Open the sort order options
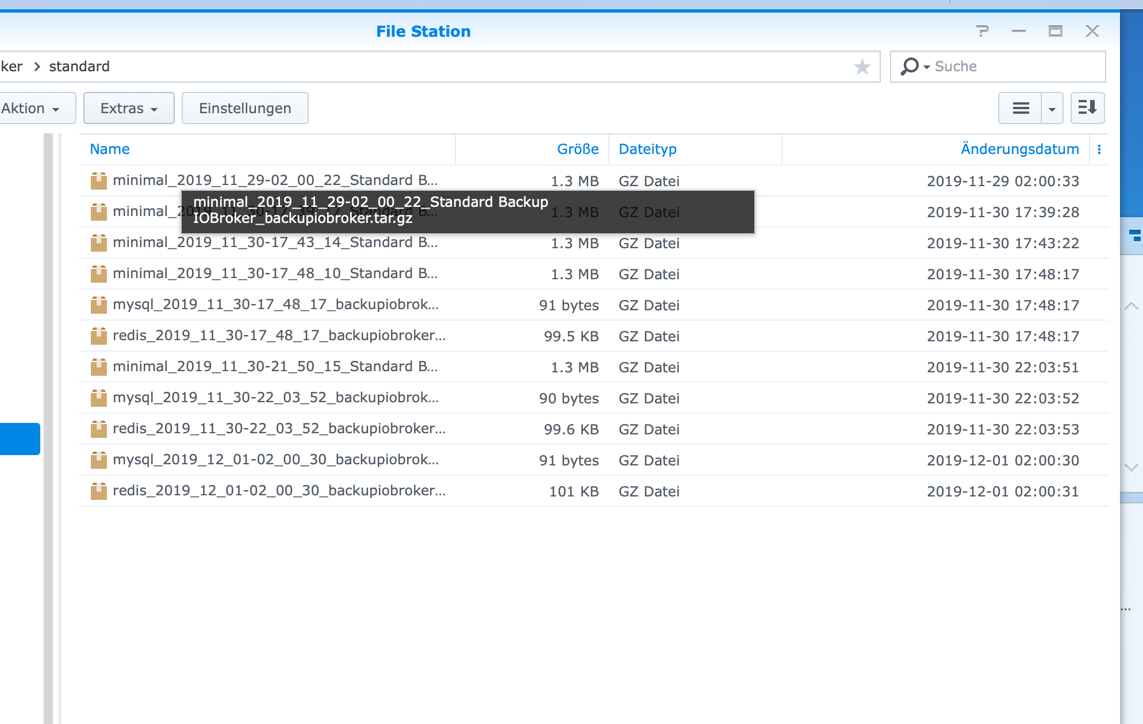Viewport: 1143px width, 724px height. [x=1088, y=108]
